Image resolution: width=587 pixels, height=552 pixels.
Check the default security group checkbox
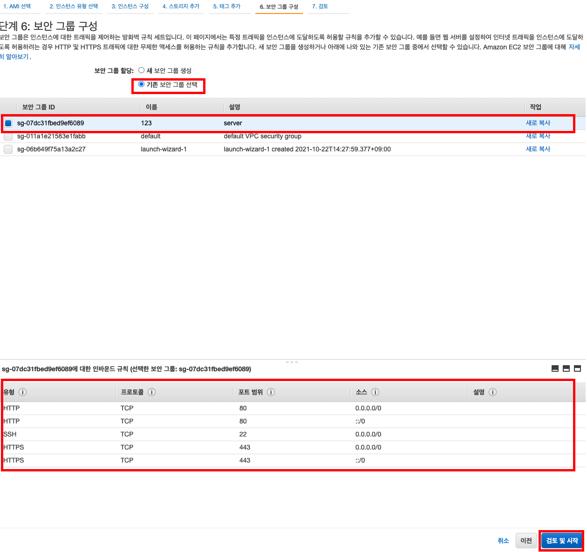click(8, 136)
